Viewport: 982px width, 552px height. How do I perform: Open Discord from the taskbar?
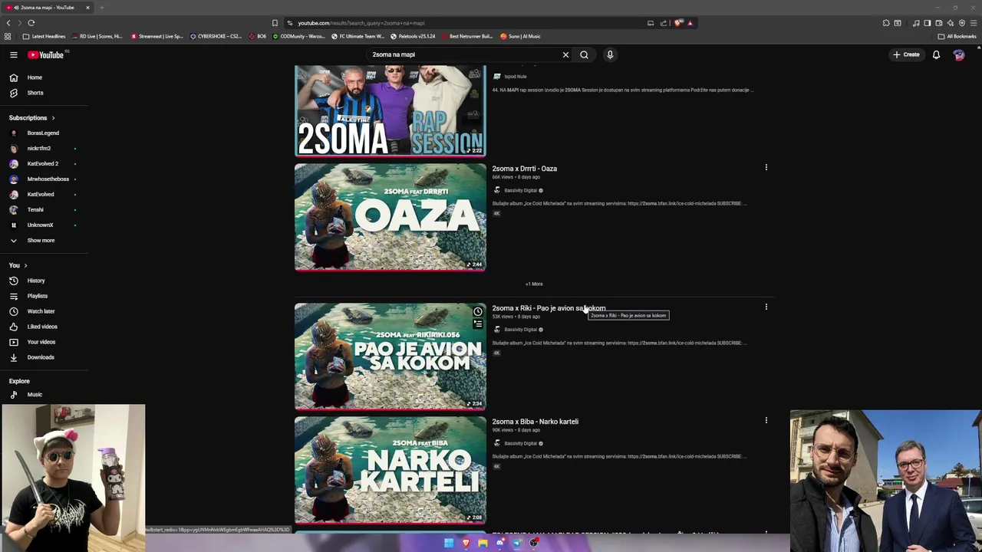pyautogui.click(x=500, y=543)
